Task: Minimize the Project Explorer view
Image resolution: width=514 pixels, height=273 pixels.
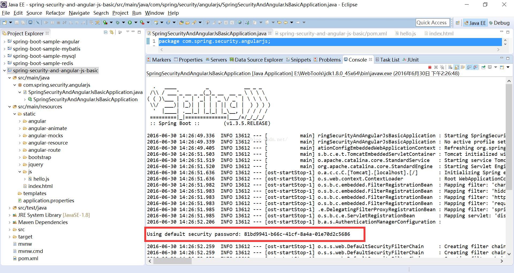Action: [x=133, y=32]
